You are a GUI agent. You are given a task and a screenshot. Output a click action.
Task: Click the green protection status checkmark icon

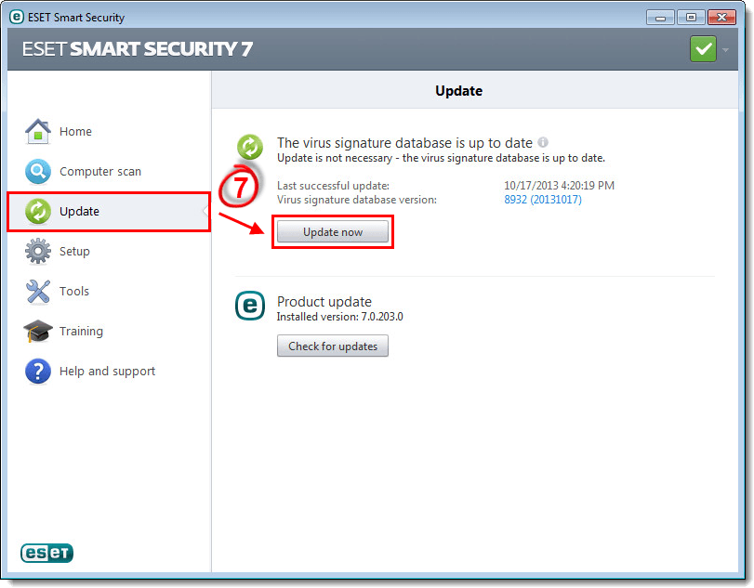coord(703,49)
